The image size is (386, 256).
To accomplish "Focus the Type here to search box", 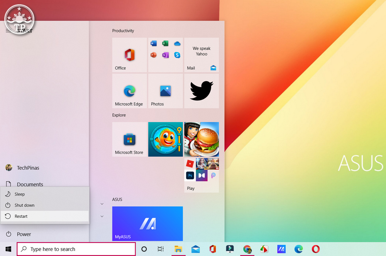I will click(76, 249).
